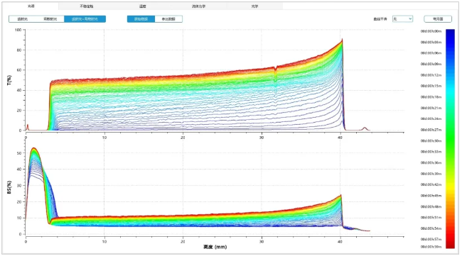Viewport: 462px width, 256px height.
Task: Select the white data mode beside 原始数据
Action: click(x=168, y=19)
